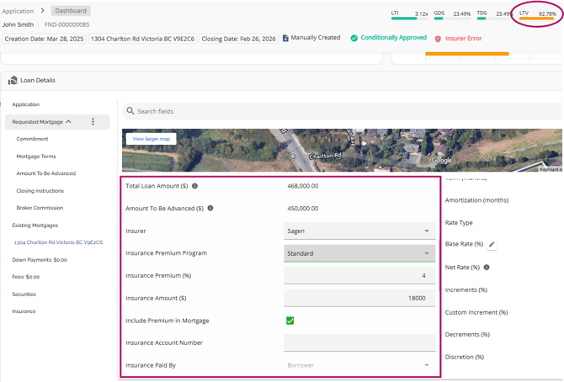Image resolution: width=564 pixels, height=382 pixels.
Task: Click the info icon beside Amount To Be Advanced
Action: tap(210, 208)
